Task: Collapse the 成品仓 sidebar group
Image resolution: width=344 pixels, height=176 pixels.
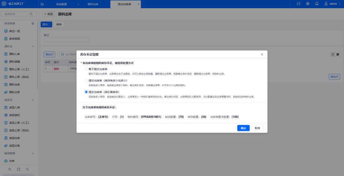Action: pos(33,100)
